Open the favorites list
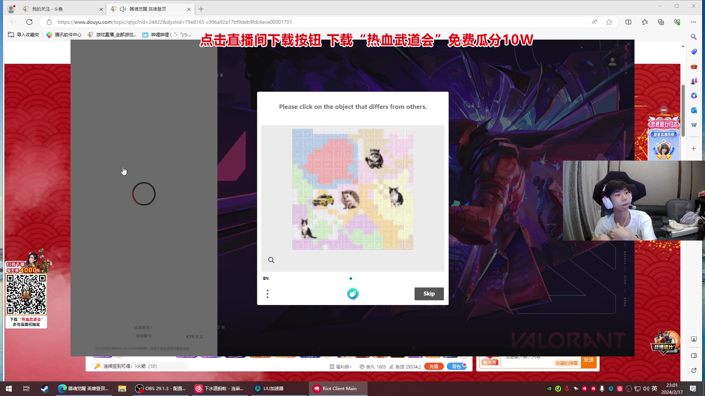The height and width of the screenshot is (396, 705). coord(645,22)
